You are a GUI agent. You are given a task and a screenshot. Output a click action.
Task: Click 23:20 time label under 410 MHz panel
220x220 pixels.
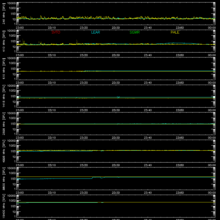click(x=84, y=55)
